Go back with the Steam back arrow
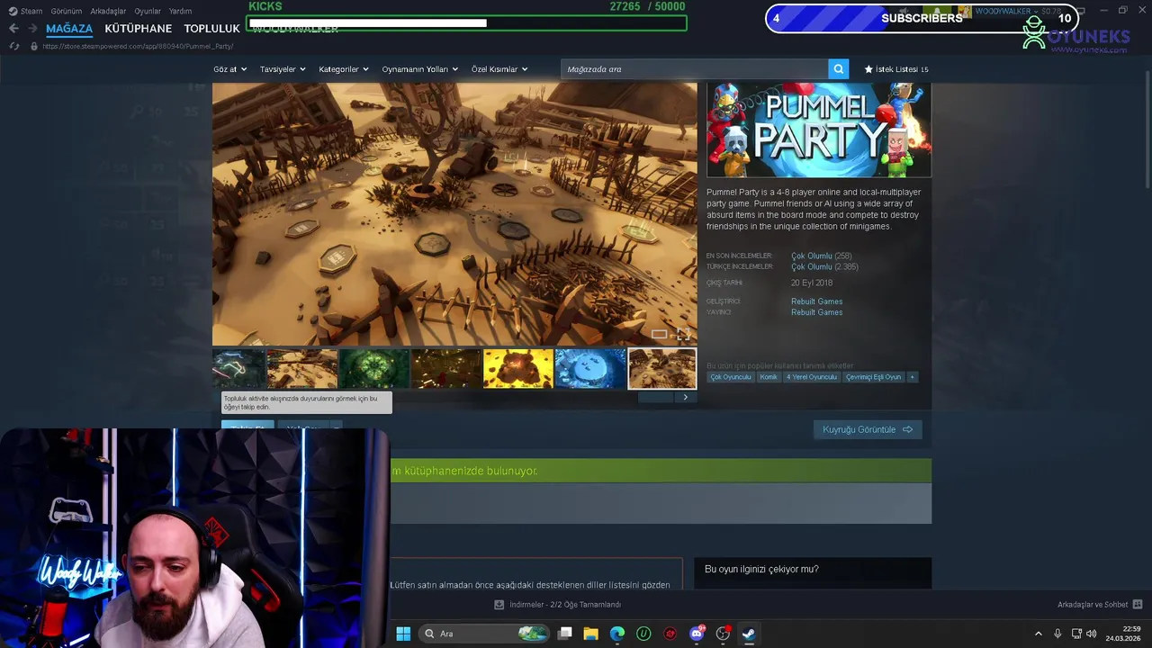This screenshot has height=648, width=1152. tap(13, 29)
